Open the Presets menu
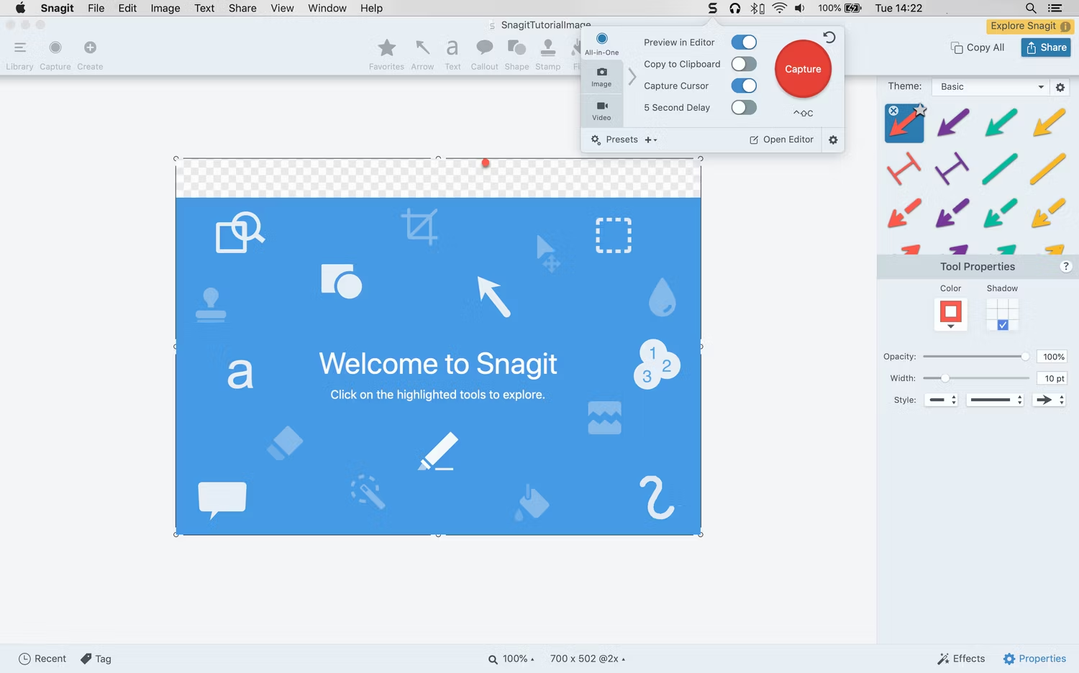 [x=615, y=139]
